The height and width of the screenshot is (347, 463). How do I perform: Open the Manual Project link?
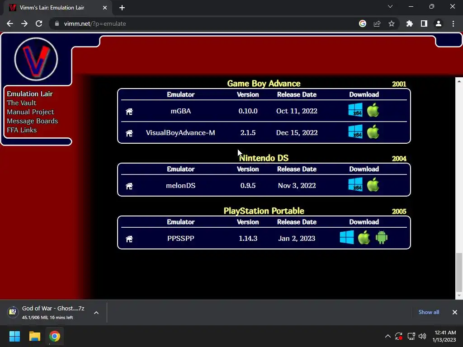pyautogui.click(x=30, y=112)
